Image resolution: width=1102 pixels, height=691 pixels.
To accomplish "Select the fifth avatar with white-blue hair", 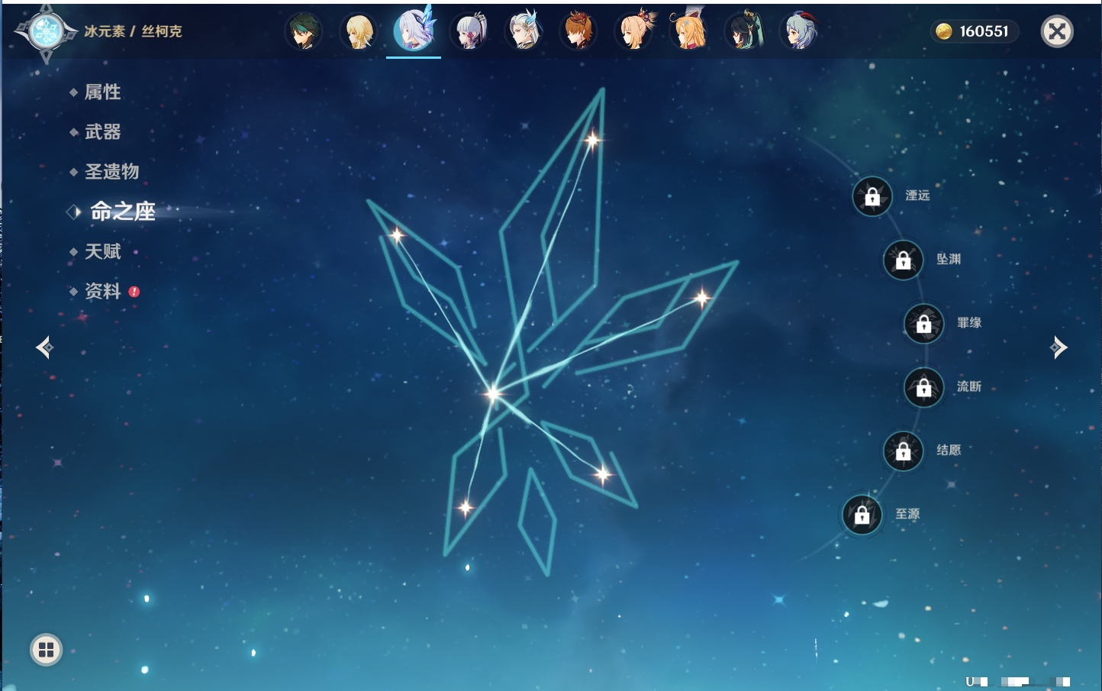I will pyautogui.click(x=524, y=32).
